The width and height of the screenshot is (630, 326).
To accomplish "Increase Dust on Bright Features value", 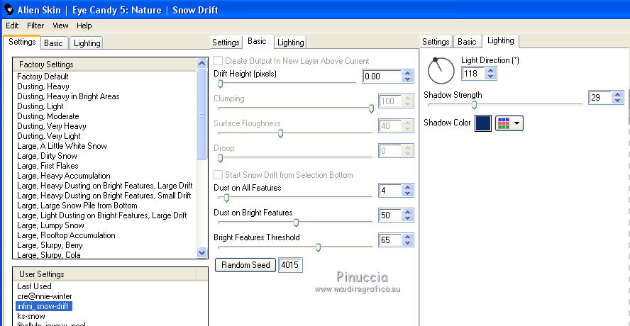I will click(x=408, y=212).
